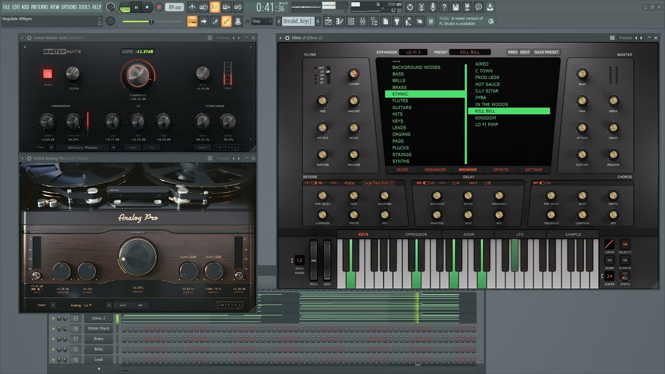Click the tempo 89.000 field

pos(176,7)
